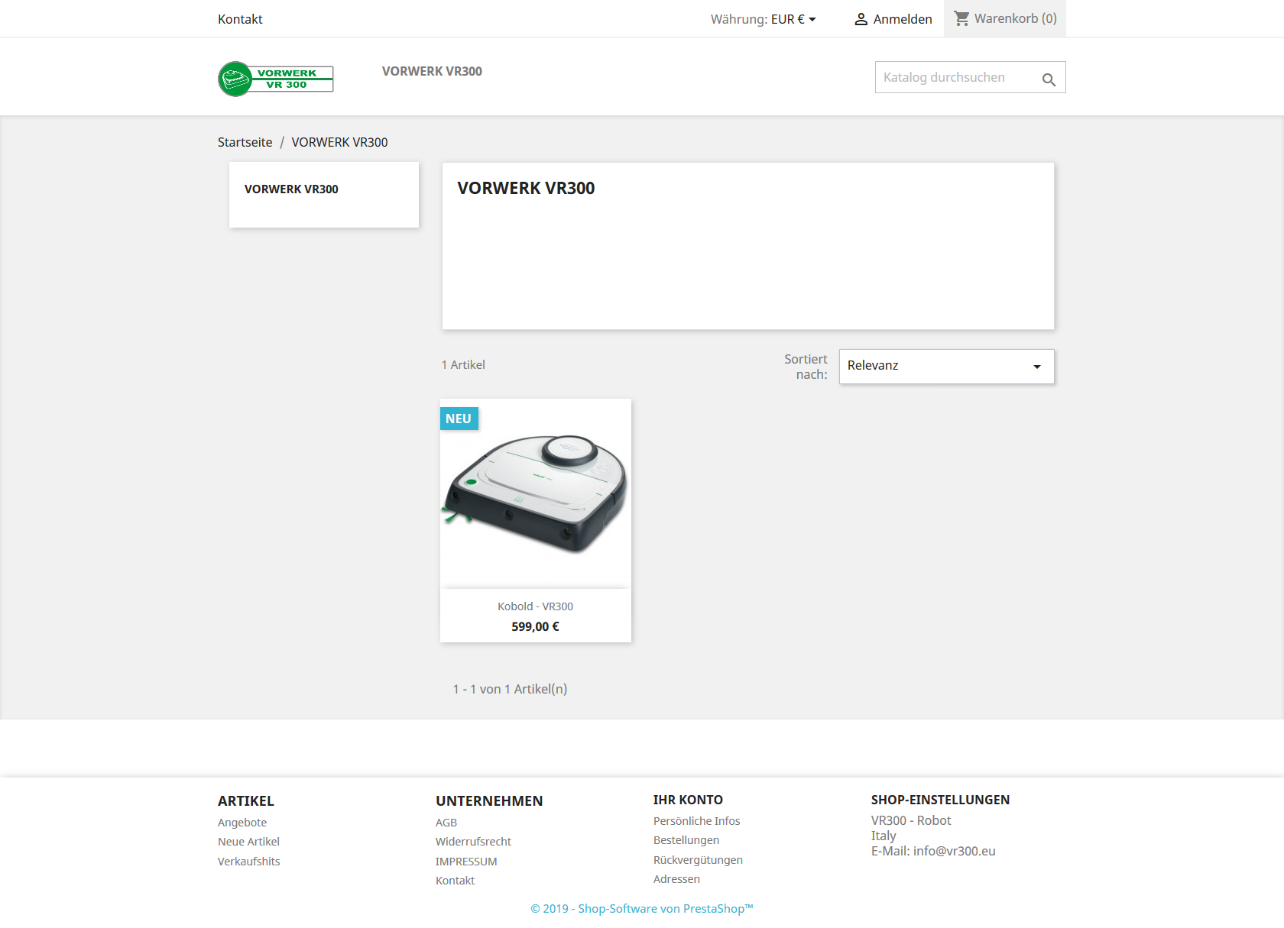Open Kontakt in the top bar

(240, 19)
